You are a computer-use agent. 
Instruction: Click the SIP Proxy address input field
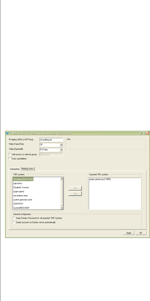51,140
